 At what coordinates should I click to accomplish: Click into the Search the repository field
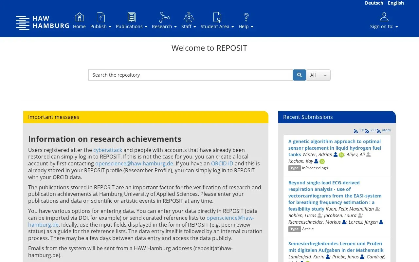[191, 75]
